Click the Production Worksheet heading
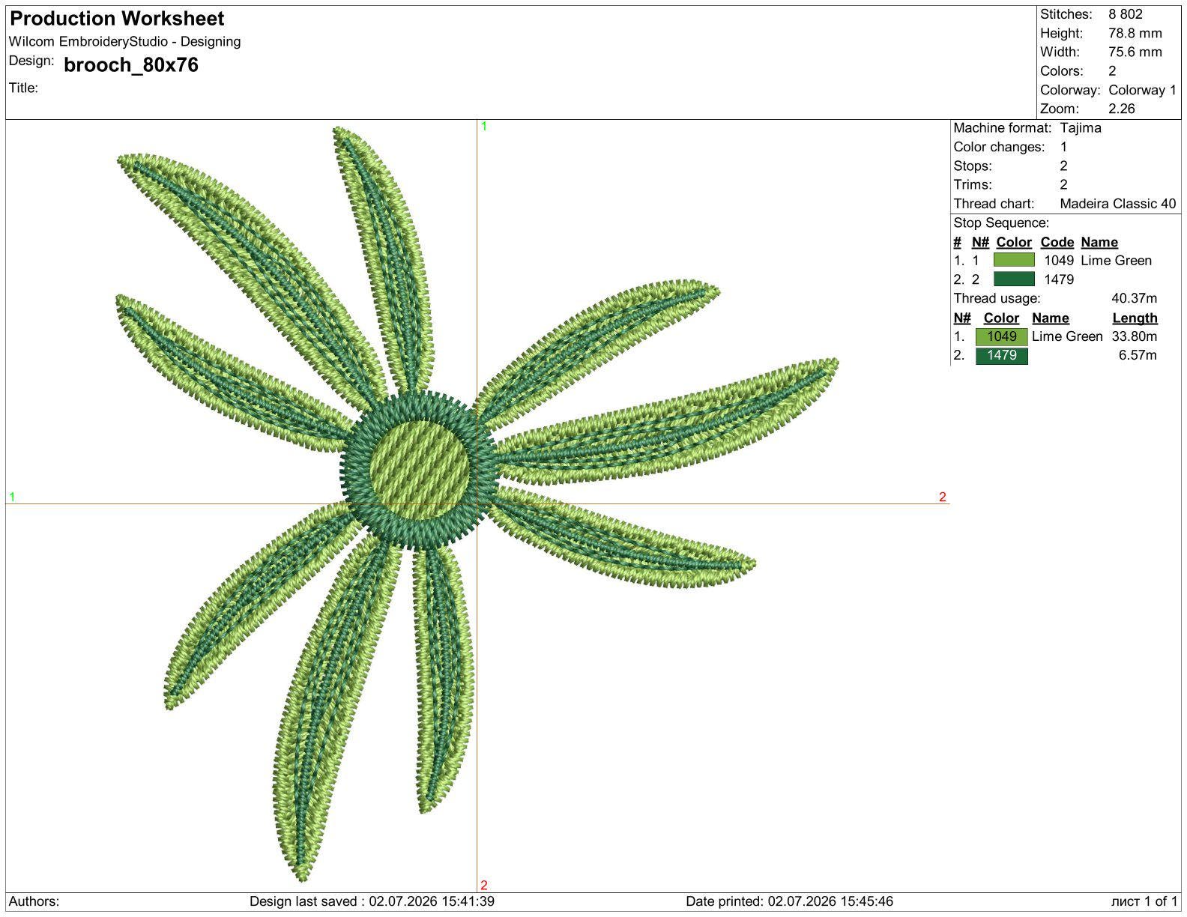The width and height of the screenshot is (1187, 917). pos(117,19)
